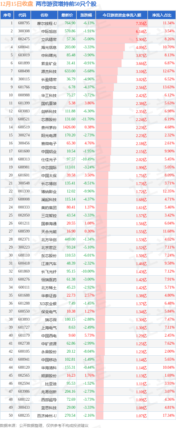The width and height of the screenshot is (176, 428).
Task: Select stock name 华泰证券
Action: [49, 295]
